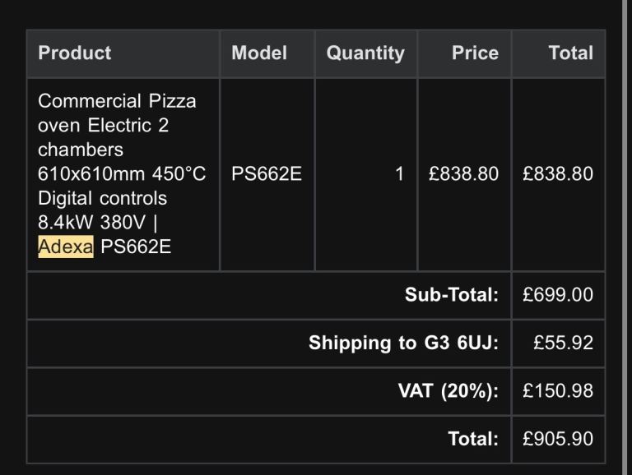The height and width of the screenshot is (475, 632).
Task: Click the Product column header
Action: (x=74, y=53)
